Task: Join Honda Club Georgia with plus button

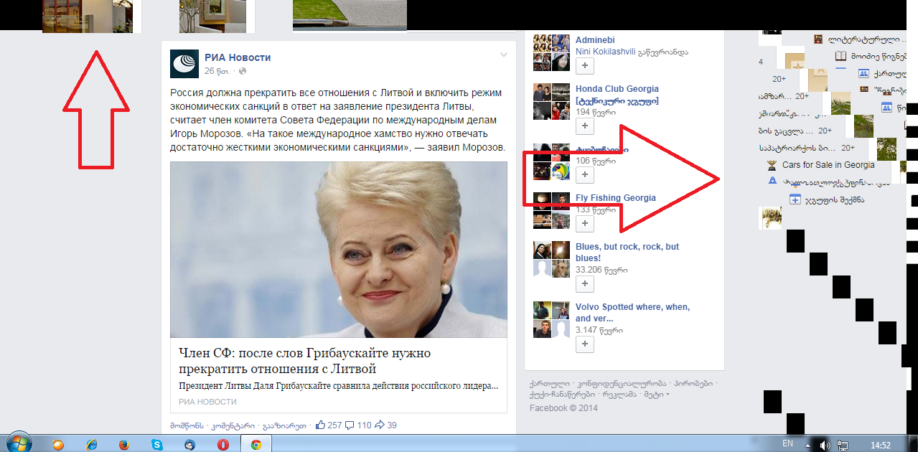Action: 585,126
